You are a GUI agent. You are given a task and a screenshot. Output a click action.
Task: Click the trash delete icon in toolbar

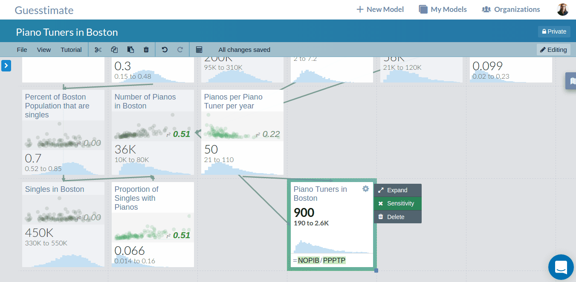click(146, 50)
